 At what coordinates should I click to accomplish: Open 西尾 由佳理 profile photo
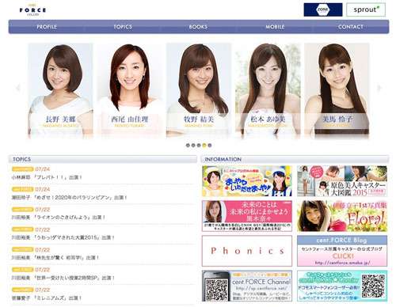(x=129, y=91)
